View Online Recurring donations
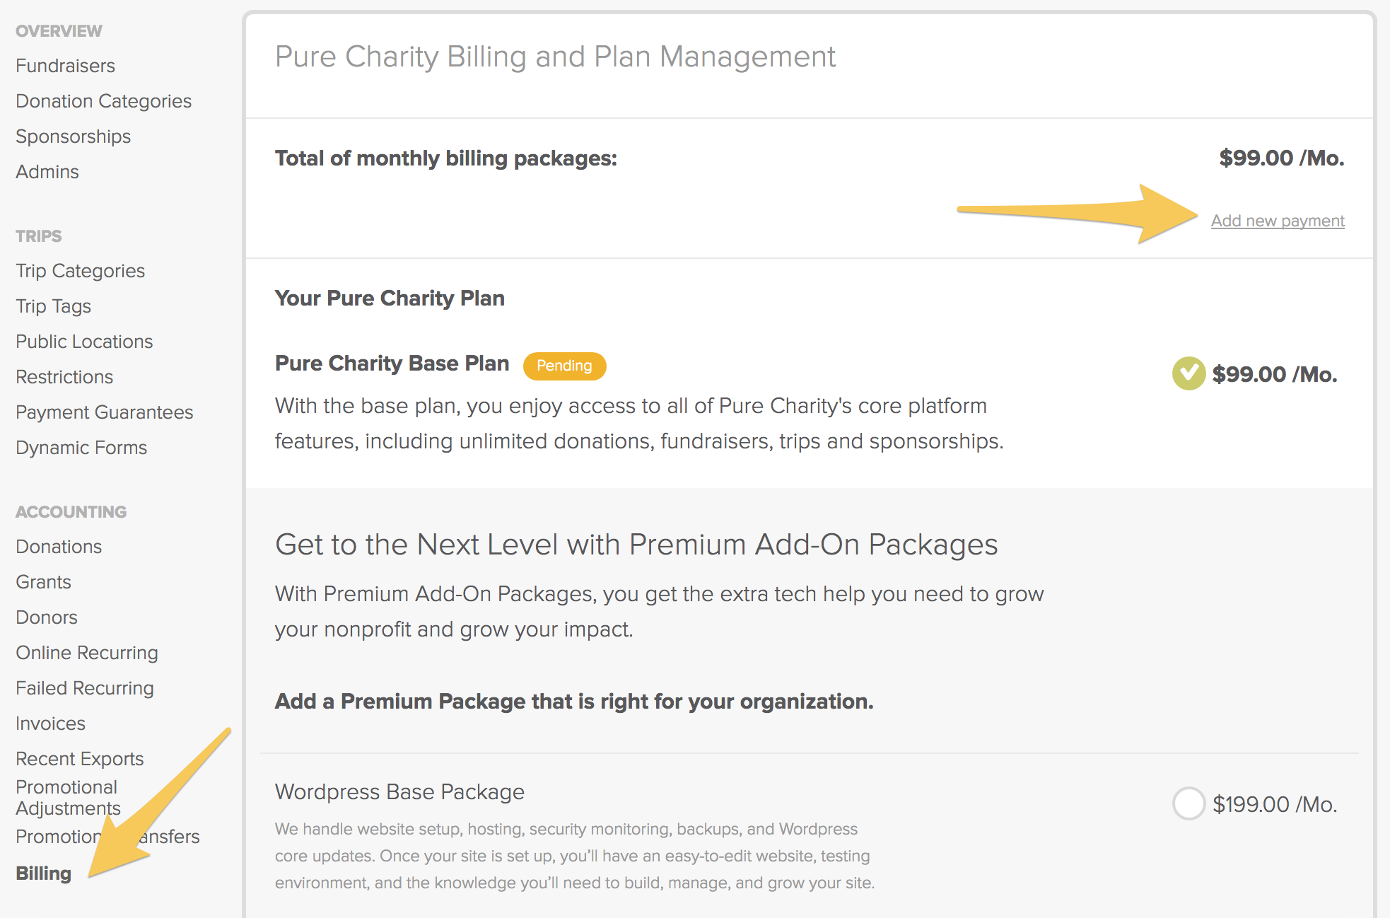The height and width of the screenshot is (918, 1390). [87, 653]
